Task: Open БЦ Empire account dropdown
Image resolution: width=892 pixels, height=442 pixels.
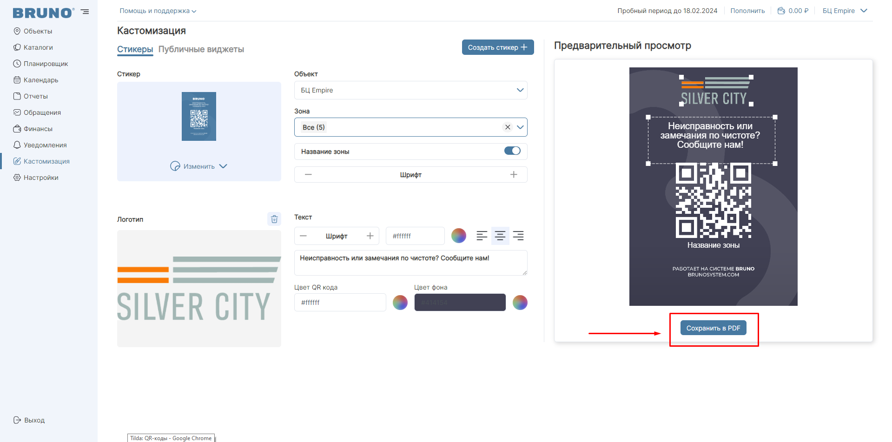Action: pyautogui.click(x=845, y=11)
